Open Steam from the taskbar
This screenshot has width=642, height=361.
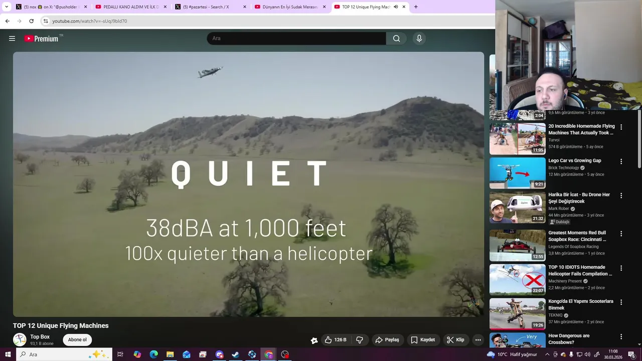(235, 354)
